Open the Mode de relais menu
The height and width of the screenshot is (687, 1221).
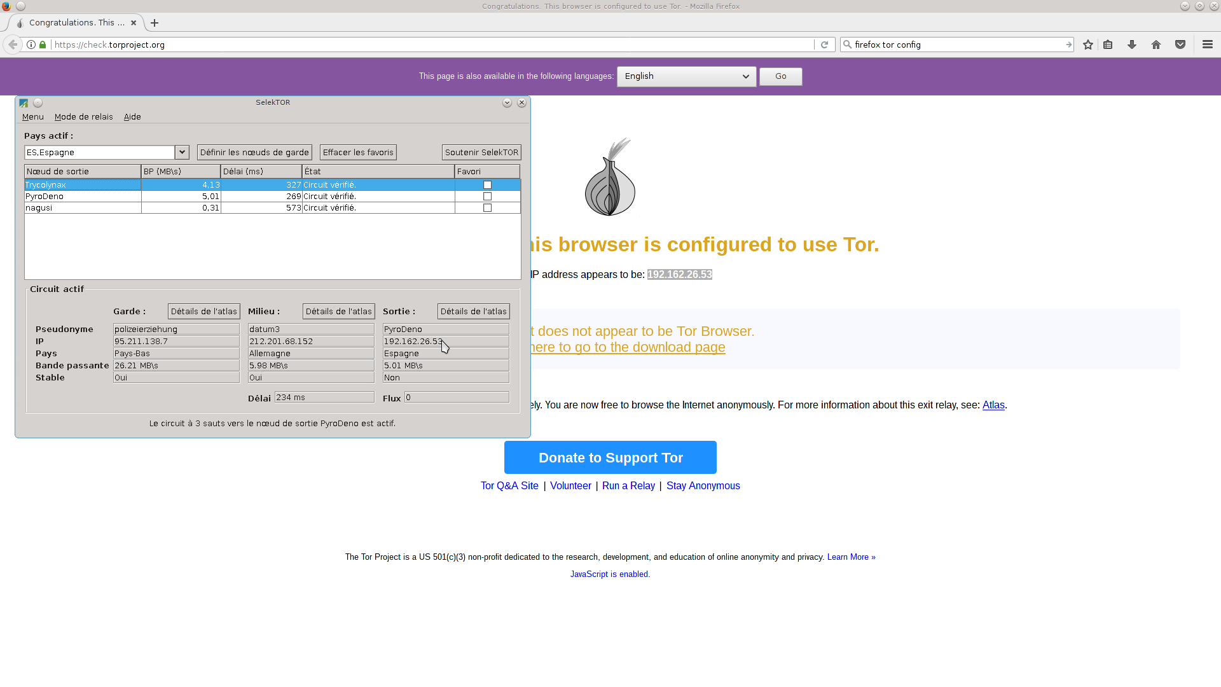pos(84,117)
